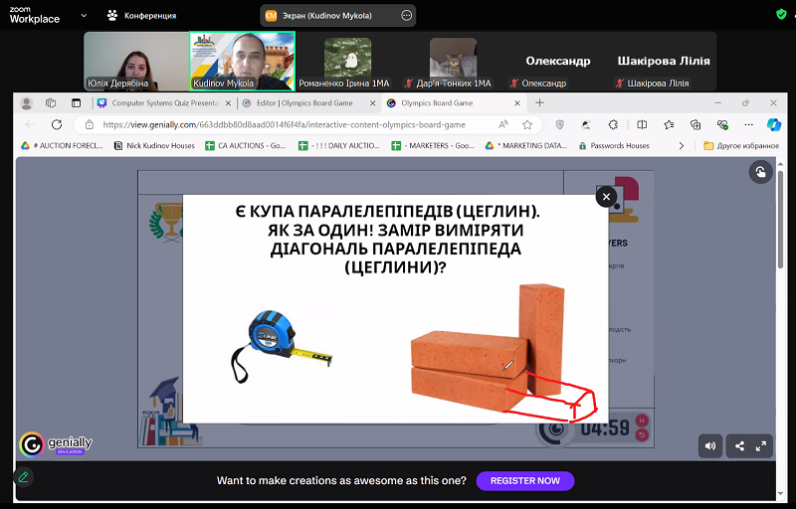View site information lock icon

pos(90,124)
